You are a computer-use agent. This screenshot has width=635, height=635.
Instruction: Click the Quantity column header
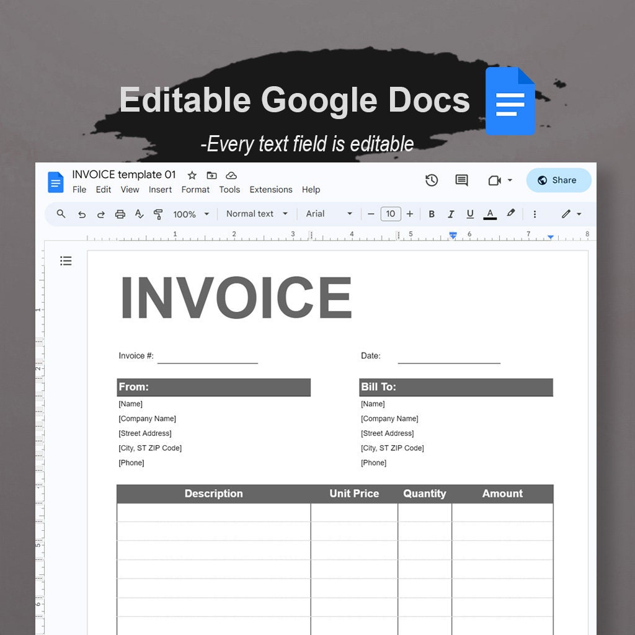(424, 494)
